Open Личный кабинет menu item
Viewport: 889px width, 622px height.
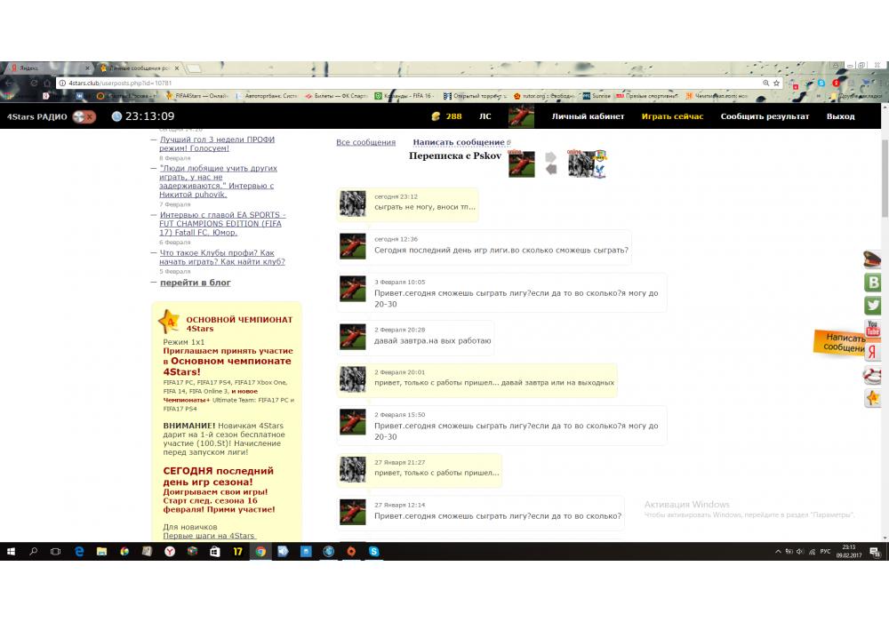tap(588, 116)
